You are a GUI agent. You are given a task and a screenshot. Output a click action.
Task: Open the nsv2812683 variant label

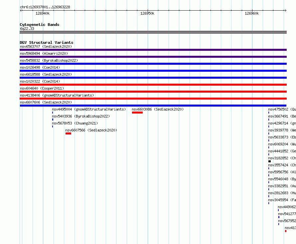(x=282, y=193)
